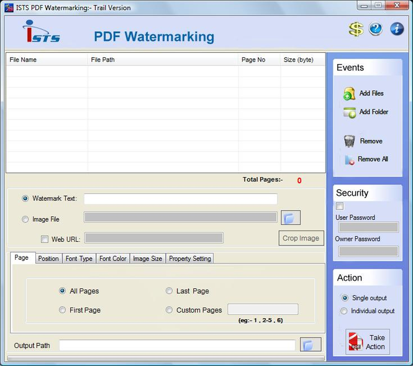Click the Action section heading
Viewport: 413px width, 366px height.
(350, 278)
